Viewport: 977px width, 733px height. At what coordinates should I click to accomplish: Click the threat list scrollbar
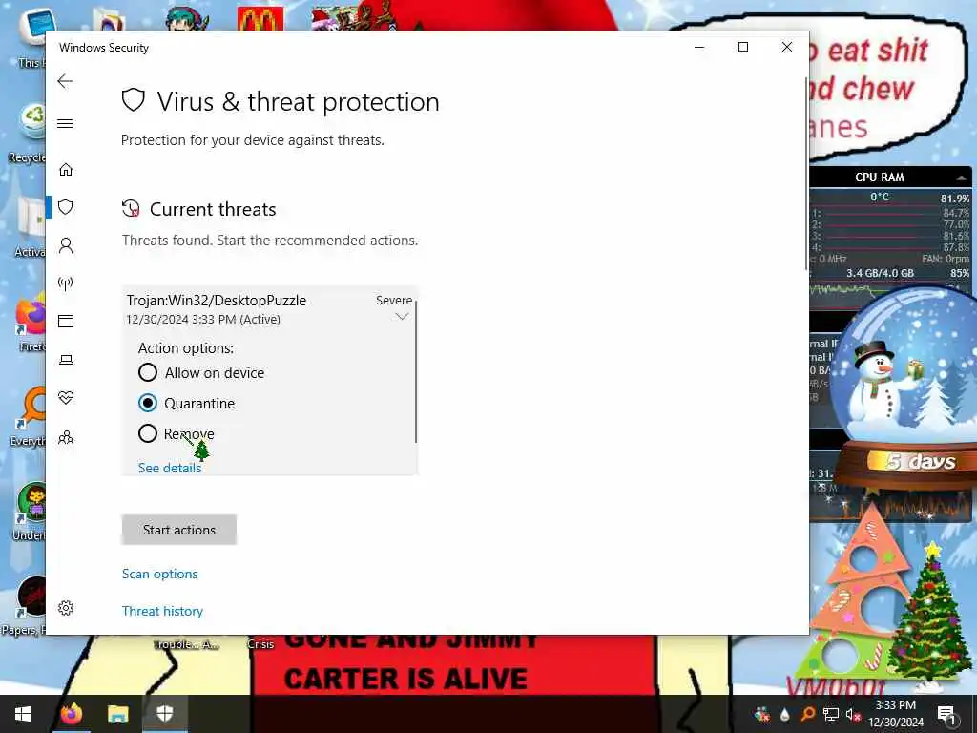click(x=415, y=371)
